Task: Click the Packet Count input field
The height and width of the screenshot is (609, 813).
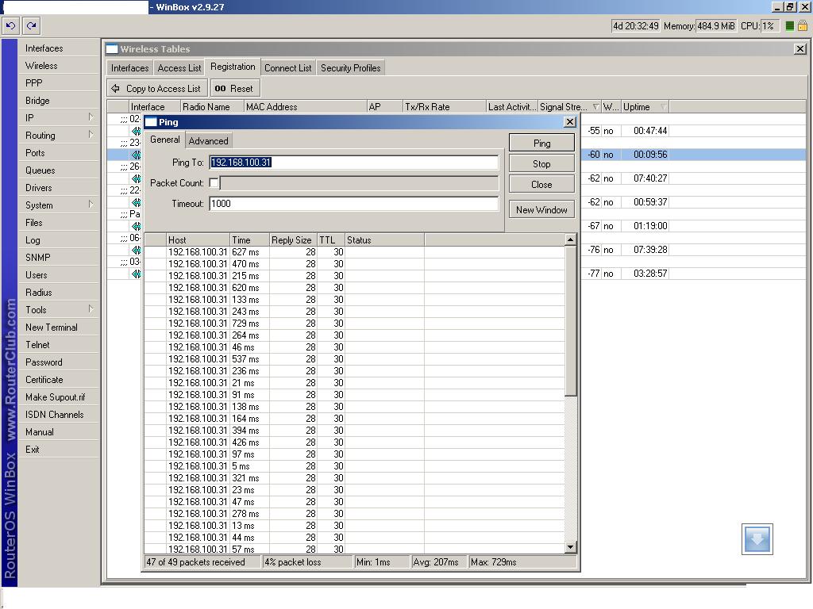Action: (x=359, y=183)
